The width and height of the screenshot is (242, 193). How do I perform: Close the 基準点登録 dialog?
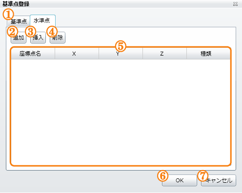(x=235, y=4)
